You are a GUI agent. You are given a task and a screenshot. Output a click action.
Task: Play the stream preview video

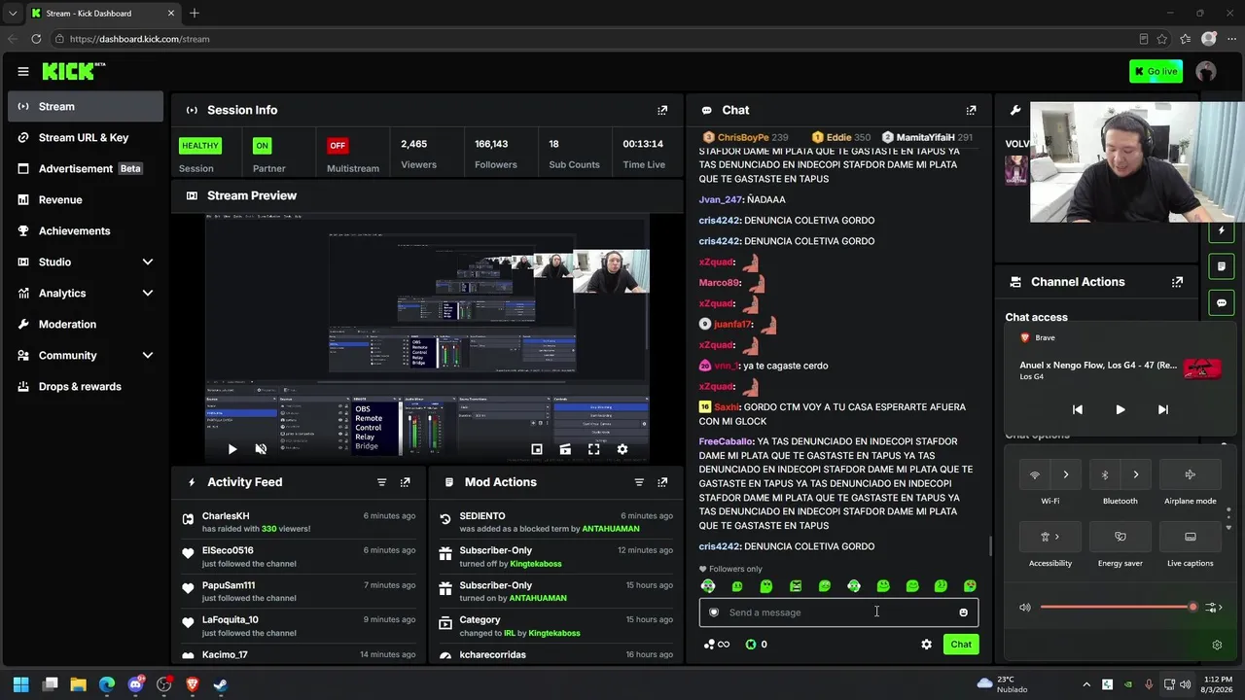point(231,449)
